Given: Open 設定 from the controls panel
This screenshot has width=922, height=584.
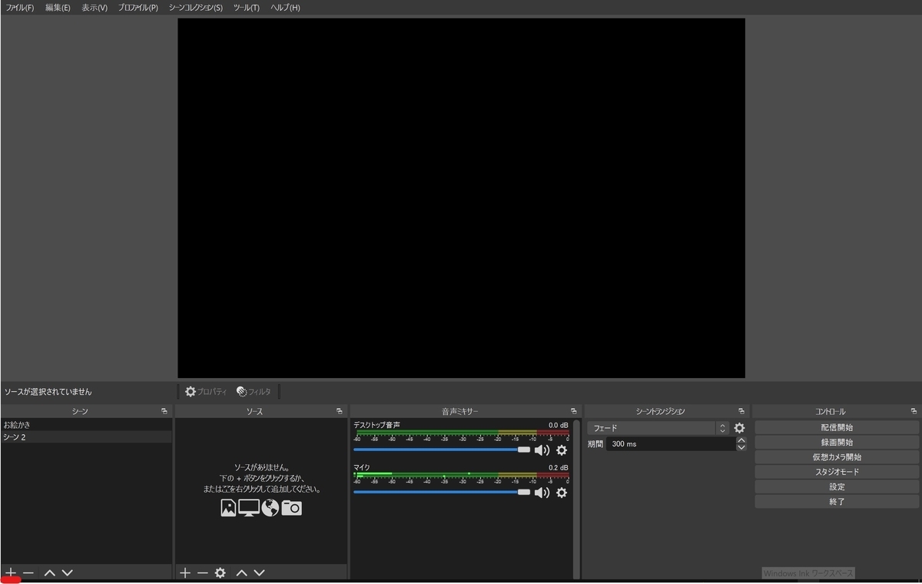Looking at the screenshot, I should tap(837, 487).
